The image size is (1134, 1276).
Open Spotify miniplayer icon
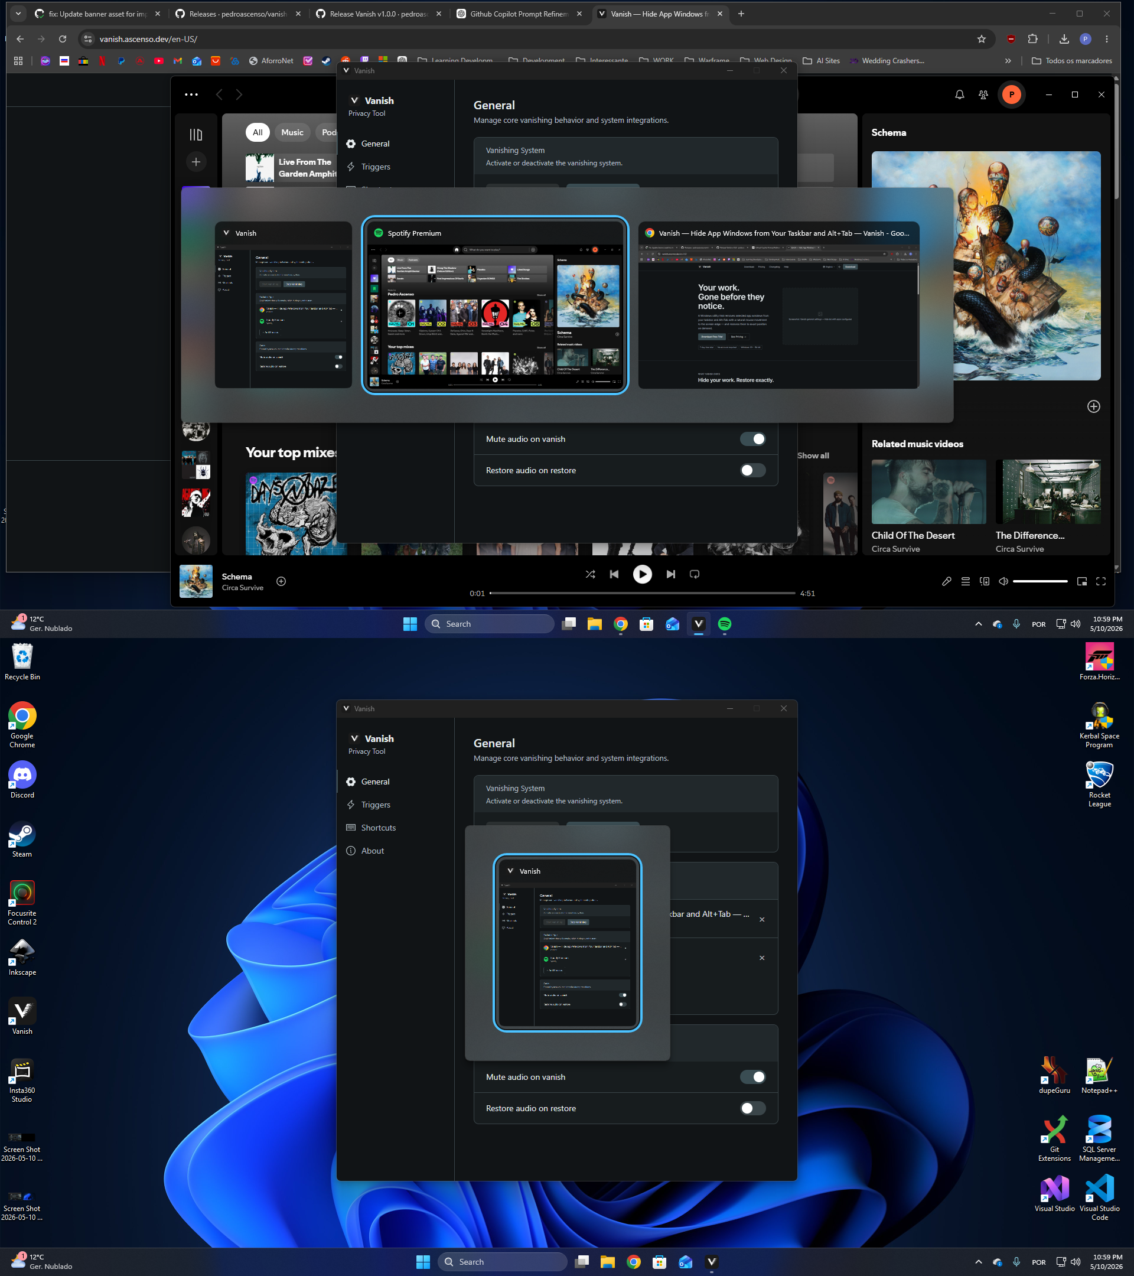pos(1081,581)
